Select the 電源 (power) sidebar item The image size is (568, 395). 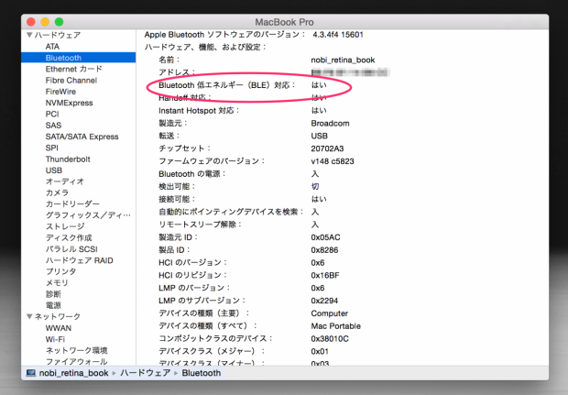pyautogui.click(x=53, y=305)
